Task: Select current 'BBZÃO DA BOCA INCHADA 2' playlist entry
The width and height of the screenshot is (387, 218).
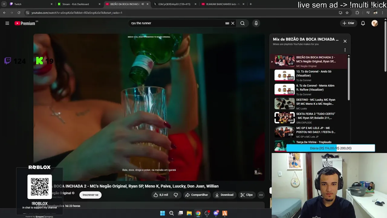Action: click(308, 61)
